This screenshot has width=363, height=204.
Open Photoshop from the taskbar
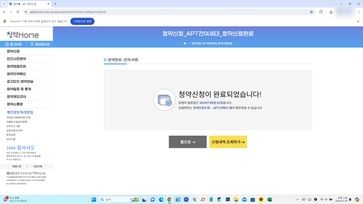228,200
